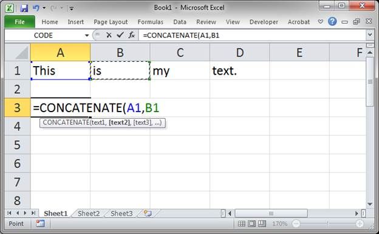Switch to Normal view in status bar
Screen dimensions: 379x234
(x=242, y=224)
